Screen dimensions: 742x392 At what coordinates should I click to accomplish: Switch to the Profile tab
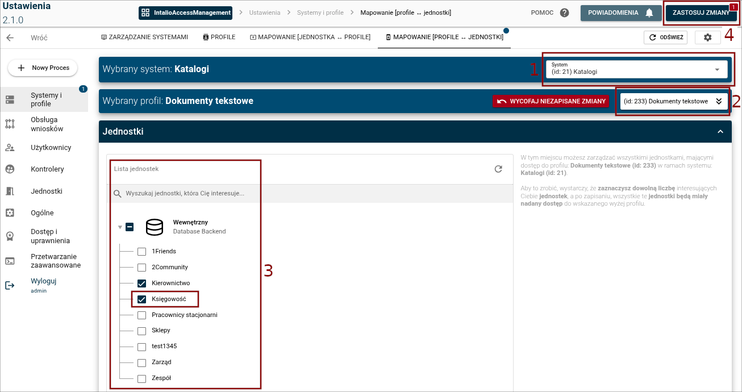click(219, 37)
